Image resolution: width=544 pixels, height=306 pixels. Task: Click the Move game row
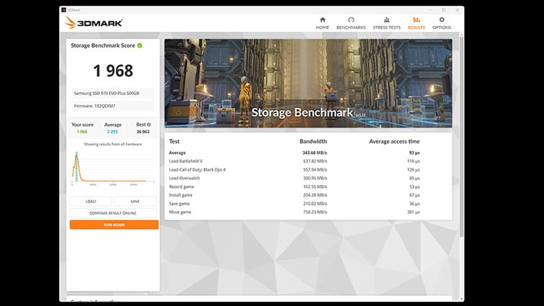click(294, 212)
